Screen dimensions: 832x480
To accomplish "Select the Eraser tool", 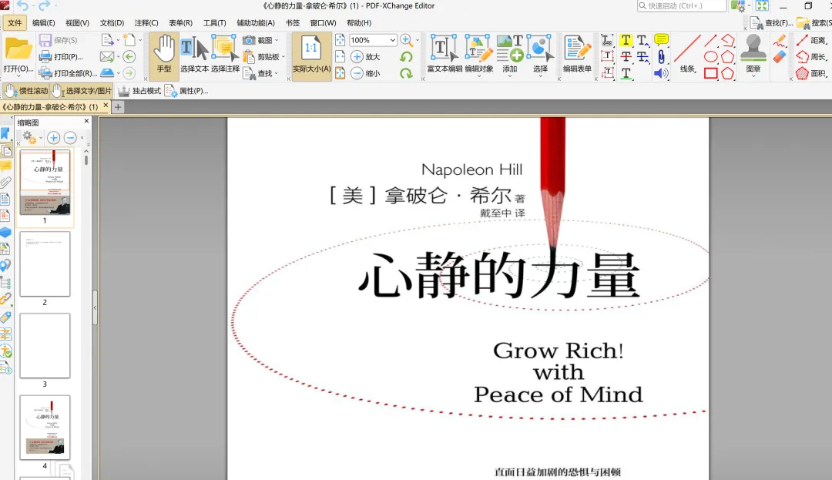I will 779,57.
